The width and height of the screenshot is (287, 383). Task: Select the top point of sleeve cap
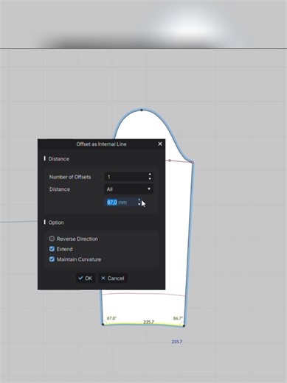point(142,110)
